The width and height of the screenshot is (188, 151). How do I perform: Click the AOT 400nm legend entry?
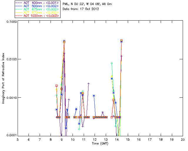click(37, 3)
